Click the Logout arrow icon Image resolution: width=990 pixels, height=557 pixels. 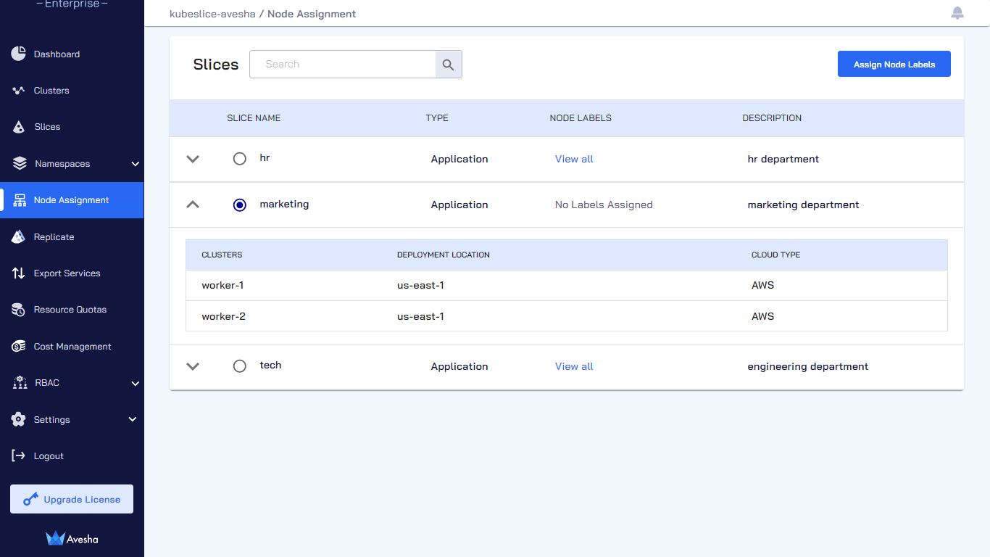point(19,455)
